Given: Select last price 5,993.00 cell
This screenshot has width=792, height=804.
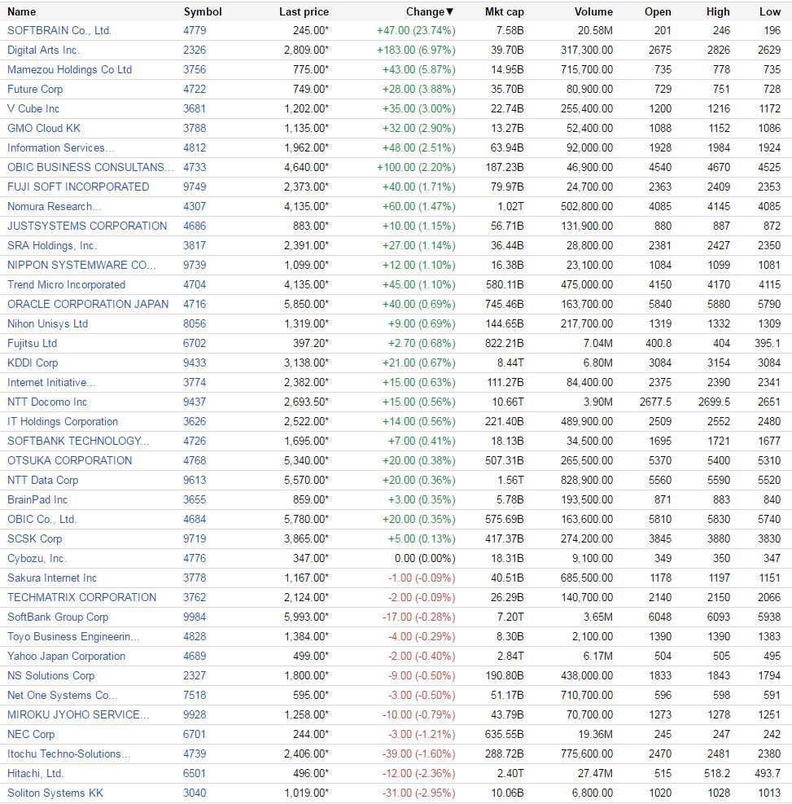Looking at the screenshot, I should click(x=306, y=617).
